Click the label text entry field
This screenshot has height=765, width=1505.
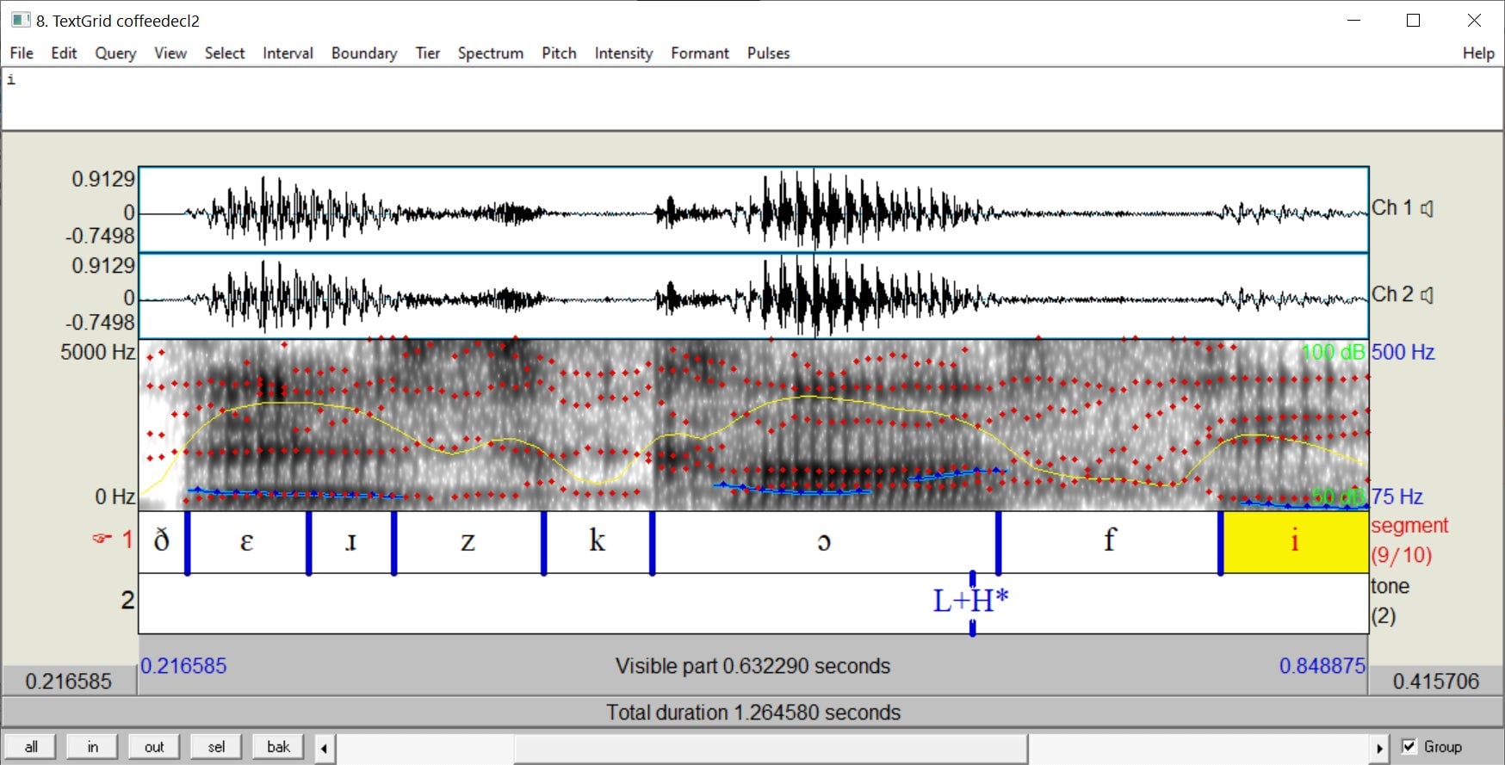[x=752, y=99]
